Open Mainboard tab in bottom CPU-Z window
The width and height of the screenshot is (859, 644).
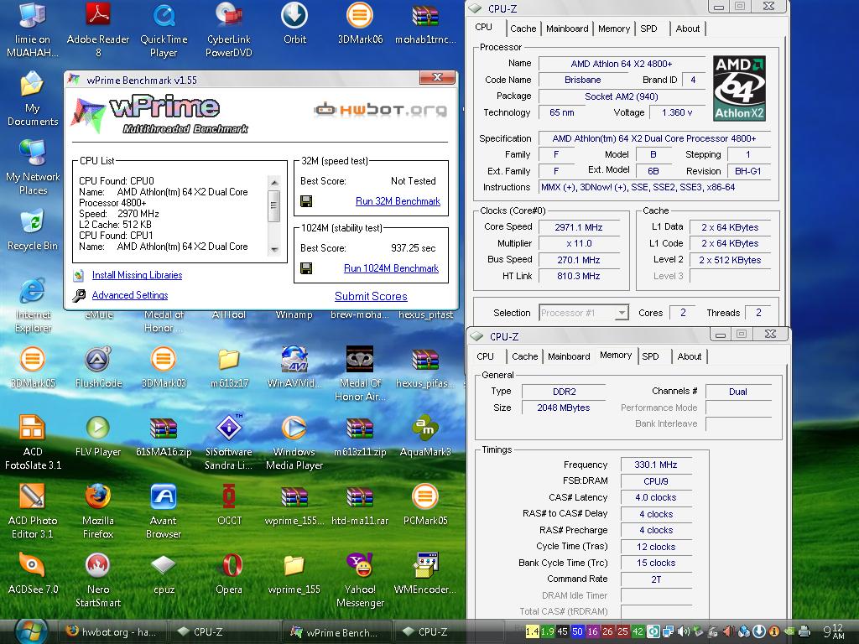pos(569,356)
